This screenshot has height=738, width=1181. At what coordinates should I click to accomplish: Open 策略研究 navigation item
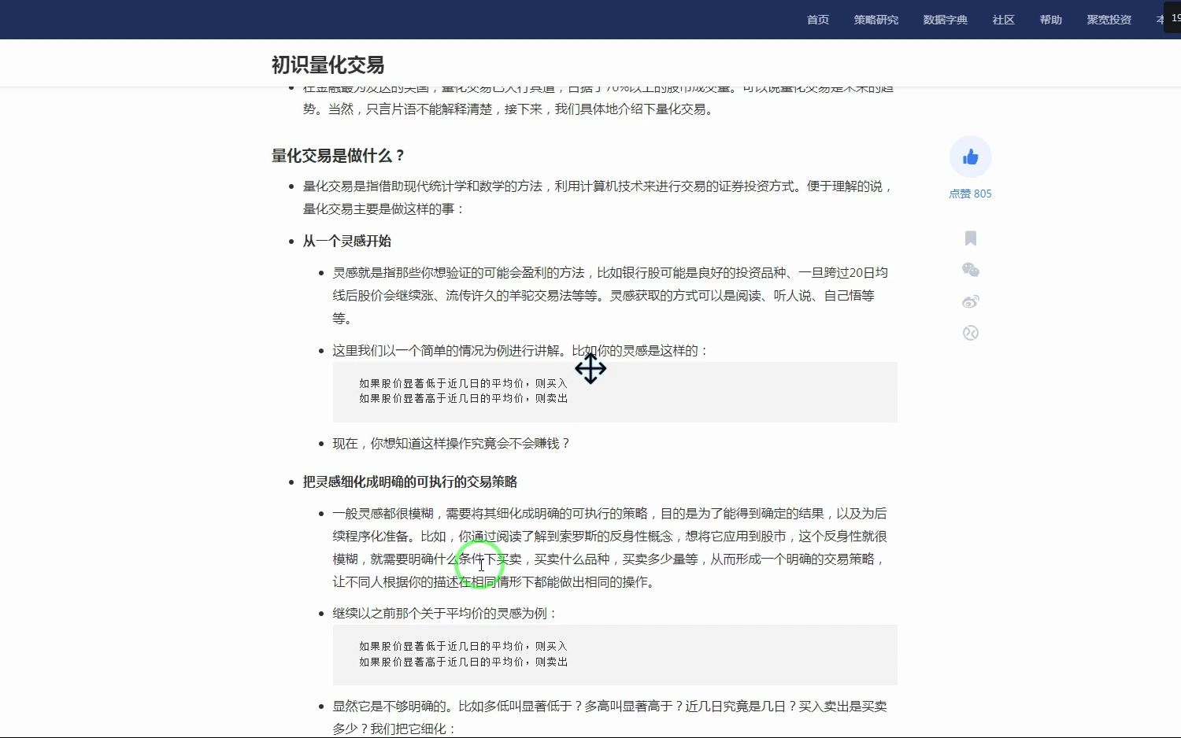[876, 20]
